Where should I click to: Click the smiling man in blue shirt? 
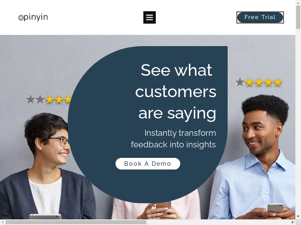click(255, 157)
